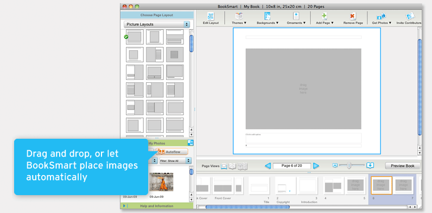The width and height of the screenshot is (432, 213).
Task: Open the Edit Layout tool
Action: 211,18
